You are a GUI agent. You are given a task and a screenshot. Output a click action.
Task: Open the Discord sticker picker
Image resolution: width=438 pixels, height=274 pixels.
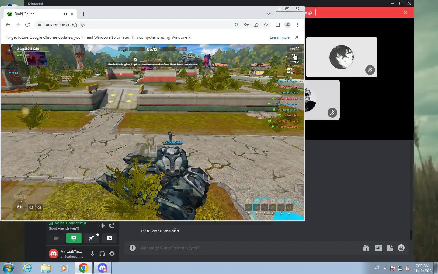(x=390, y=248)
